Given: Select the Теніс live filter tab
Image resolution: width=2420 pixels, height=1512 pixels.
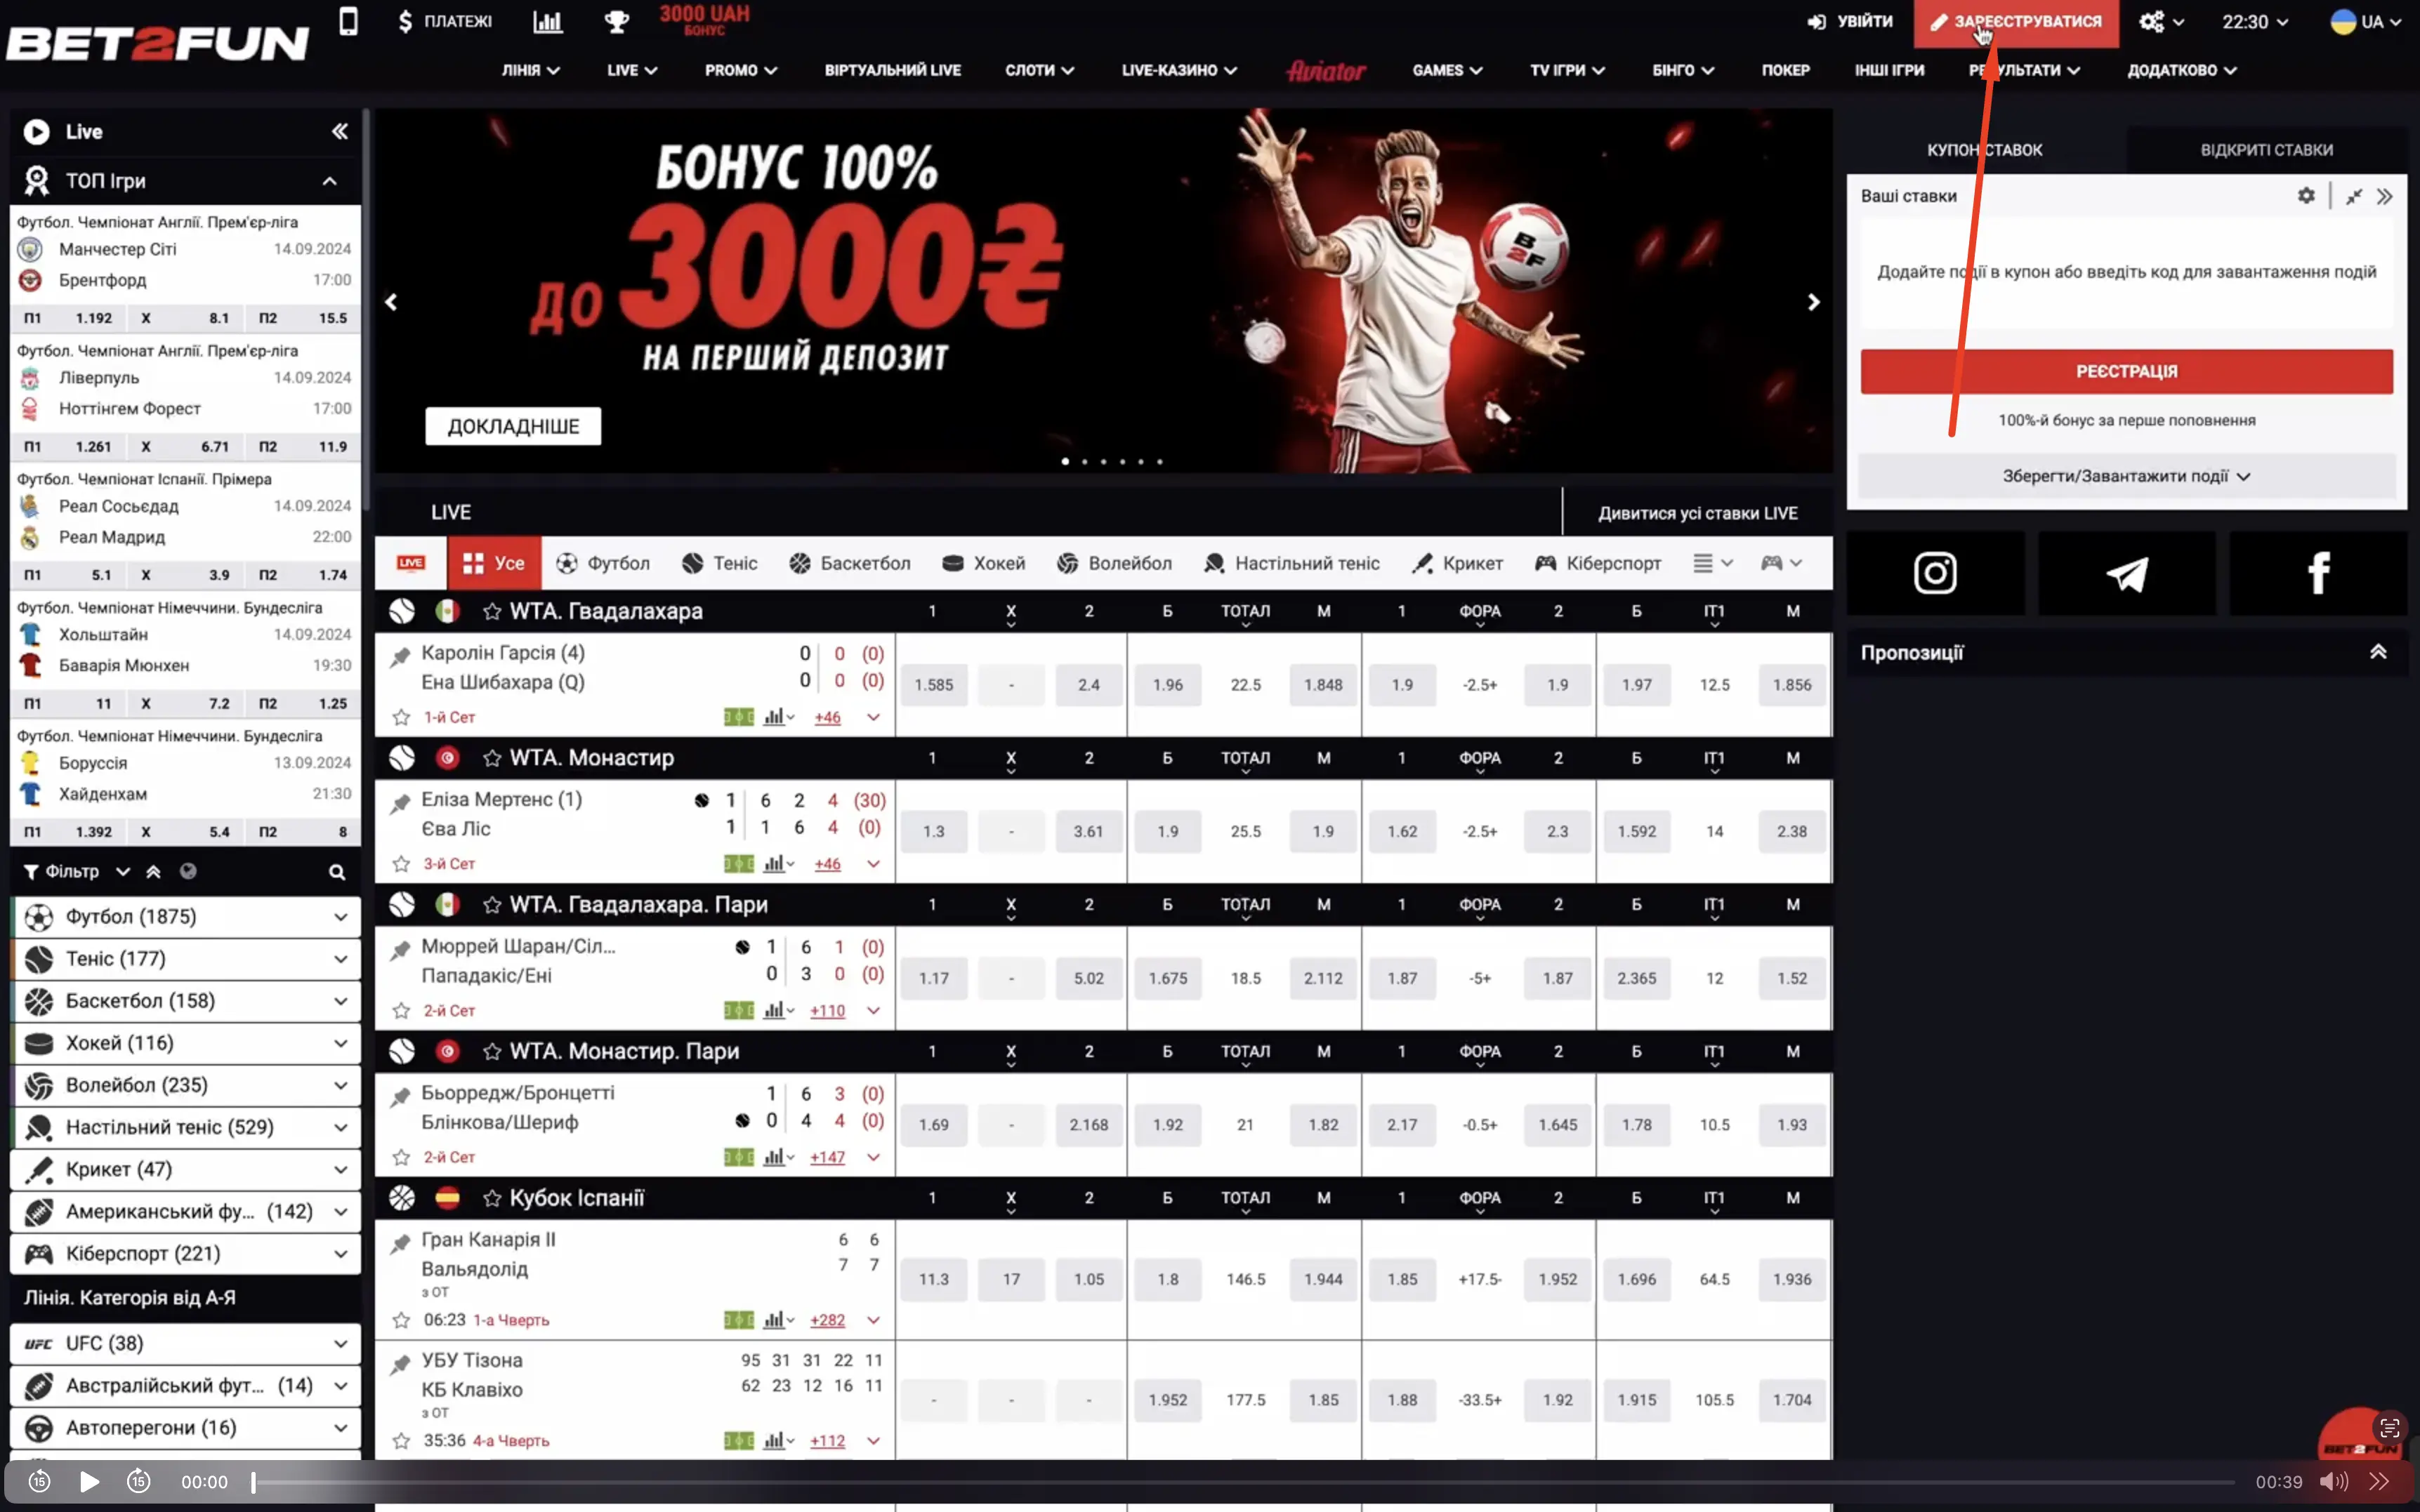Looking at the screenshot, I should coord(719,563).
